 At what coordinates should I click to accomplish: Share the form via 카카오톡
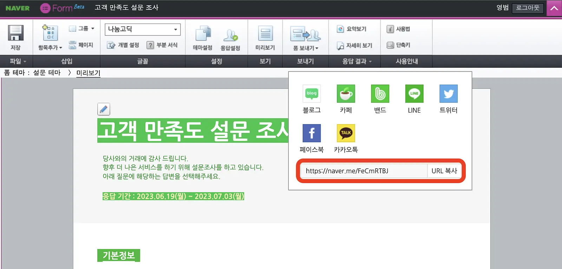(x=346, y=133)
